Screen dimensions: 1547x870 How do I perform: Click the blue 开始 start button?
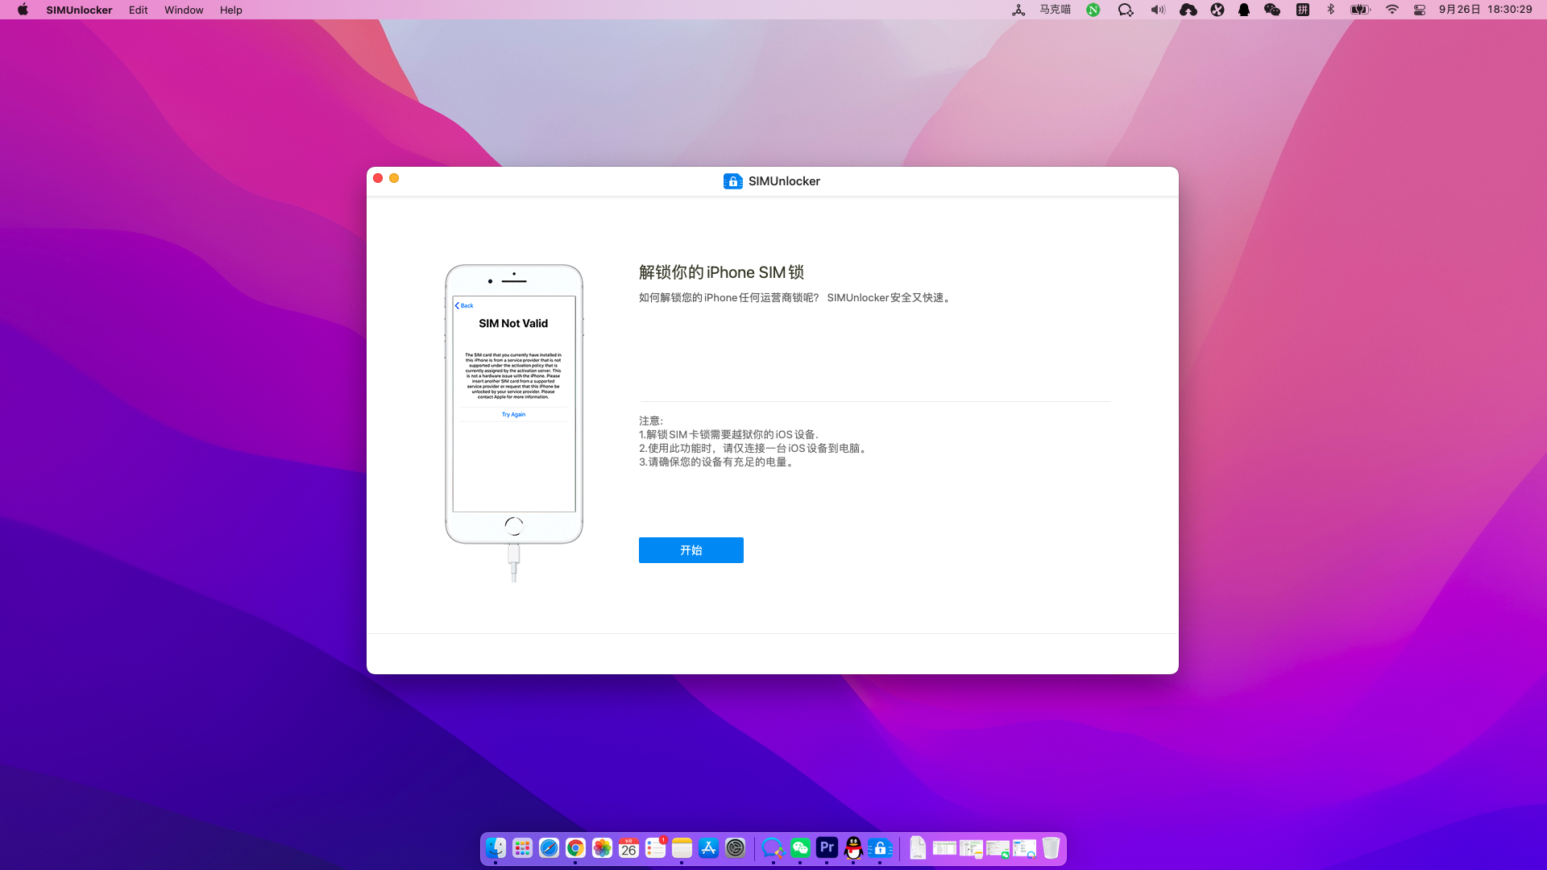[x=691, y=550]
